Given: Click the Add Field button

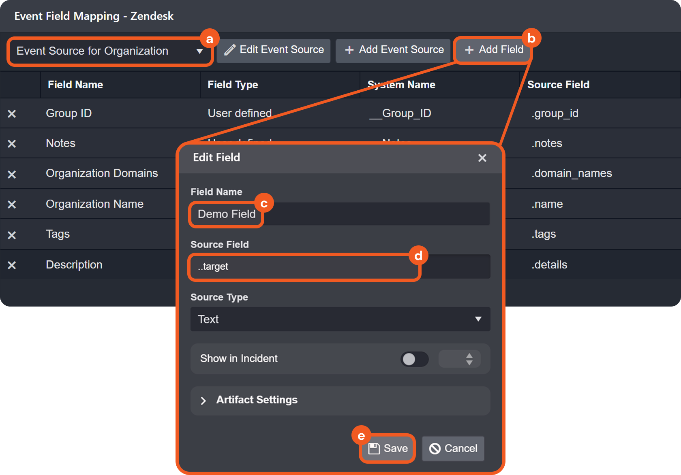Looking at the screenshot, I should pyautogui.click(x=494, y=50).
